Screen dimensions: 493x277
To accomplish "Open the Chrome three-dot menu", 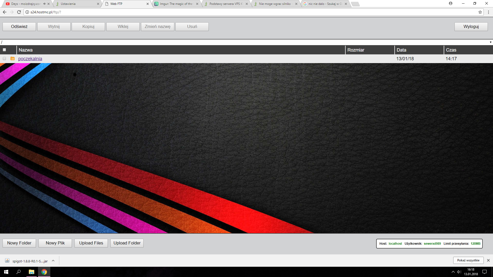I will tap(488, 12).
